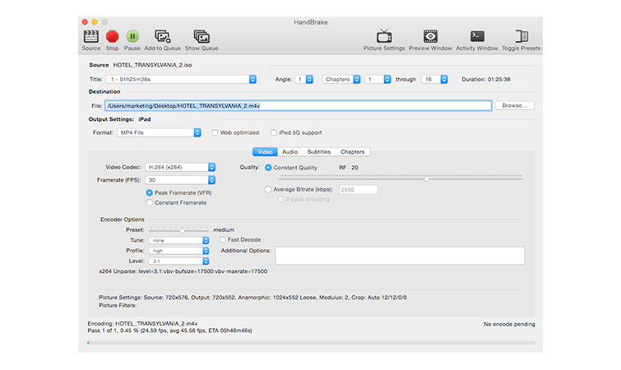Stop the current encode
The width and height of the screenshot is (621, 370).
click(x=113, y=36)
